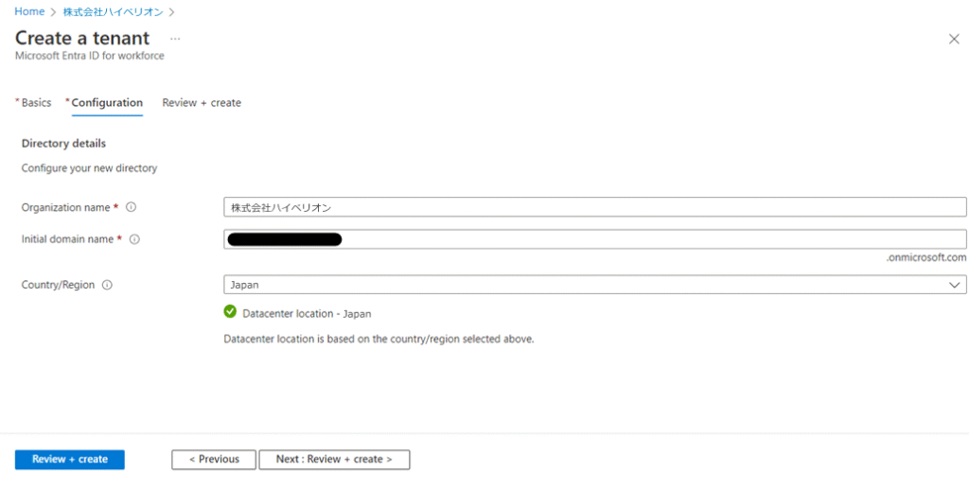This screenshot has height=491, width=969.
Task: Click the Create a tenant page title
Action: [x=82, y=39]
